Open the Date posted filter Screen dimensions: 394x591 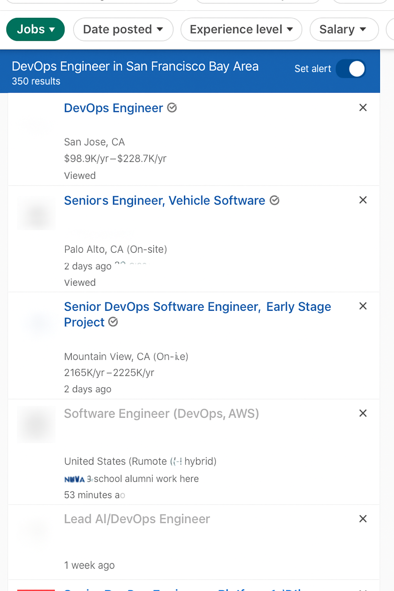[x=123, y=29]
